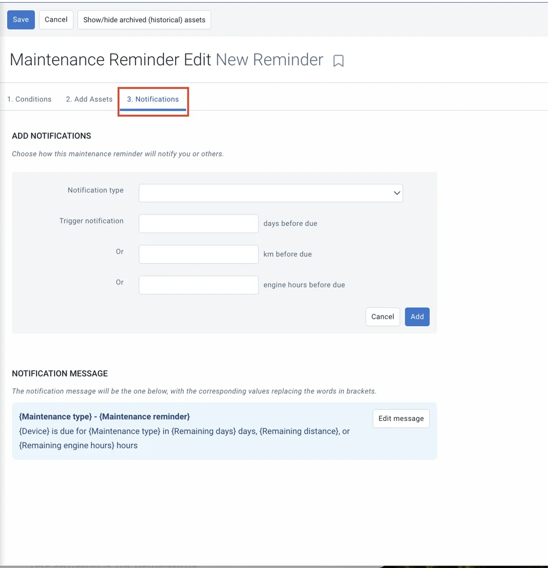
Task: Click the Notification type field label
Action: pyautogui.click(x=96, y=190)
